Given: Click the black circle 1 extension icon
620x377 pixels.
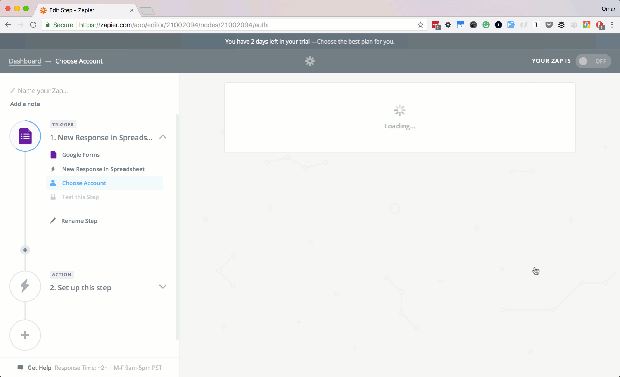Looking at the screenshot, I should coord(498,25).
